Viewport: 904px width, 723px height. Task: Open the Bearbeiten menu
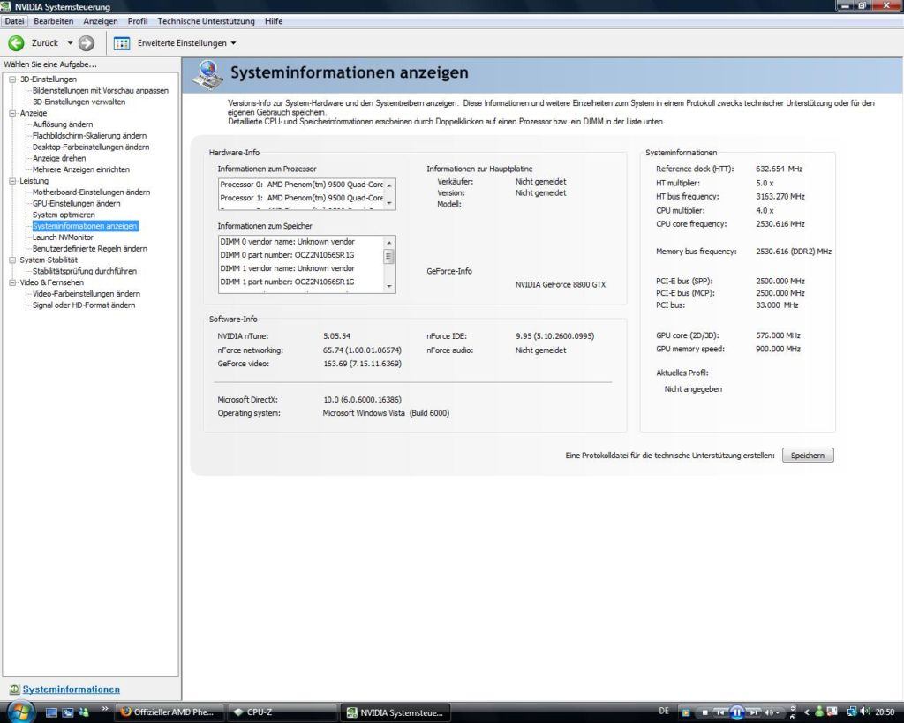[x=54, y=21]
